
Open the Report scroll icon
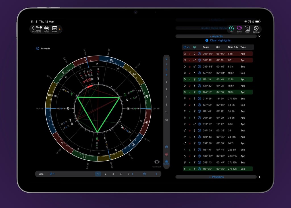pyautogui.click(x=248, y=28)
